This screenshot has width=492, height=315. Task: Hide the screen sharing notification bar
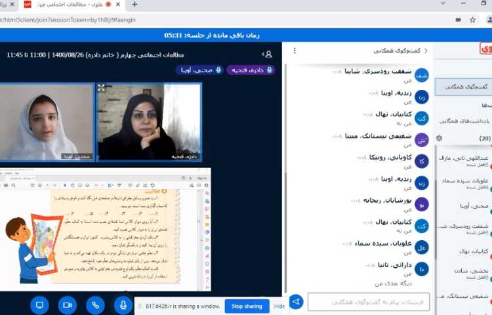click(x=279, y=306)
